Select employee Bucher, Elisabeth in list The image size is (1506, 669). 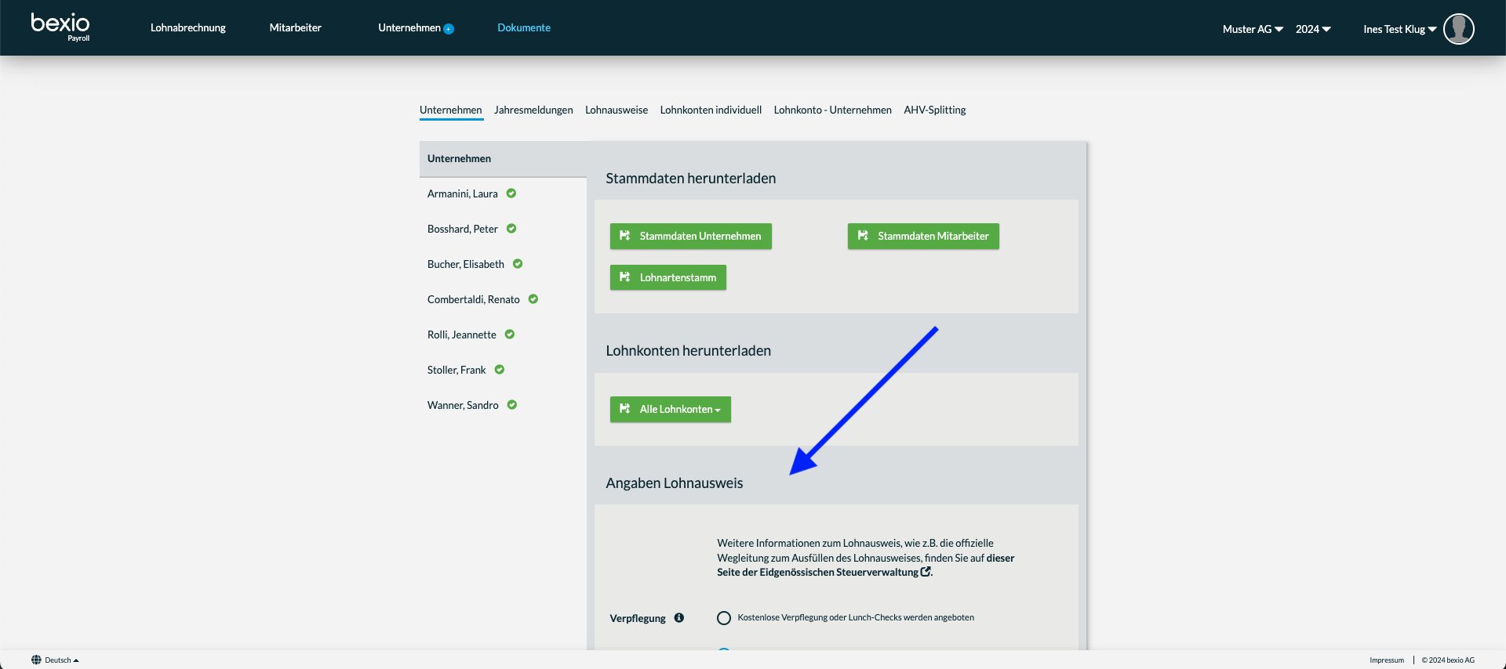coord(466,264)
